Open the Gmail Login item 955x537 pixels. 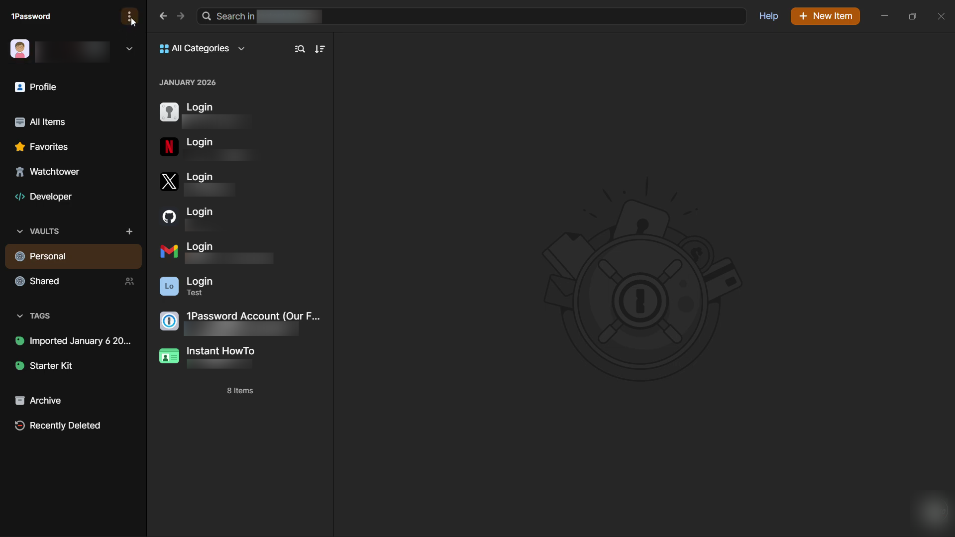240,251
